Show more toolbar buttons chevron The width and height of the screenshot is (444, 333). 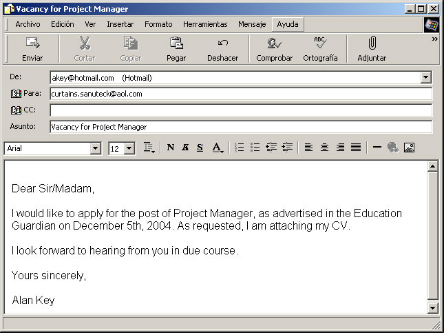click(434, 39)
